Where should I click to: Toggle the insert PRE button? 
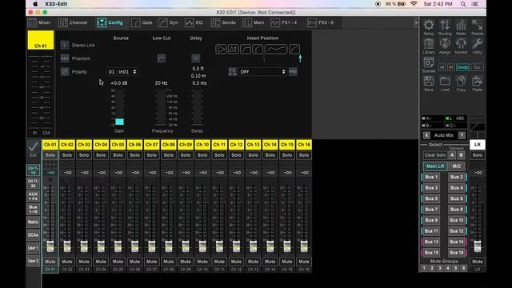[x=293, y=72]
